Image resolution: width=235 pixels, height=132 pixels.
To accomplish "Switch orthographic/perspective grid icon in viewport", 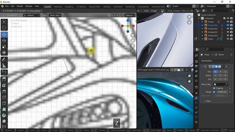I will [x=133, y=51].
